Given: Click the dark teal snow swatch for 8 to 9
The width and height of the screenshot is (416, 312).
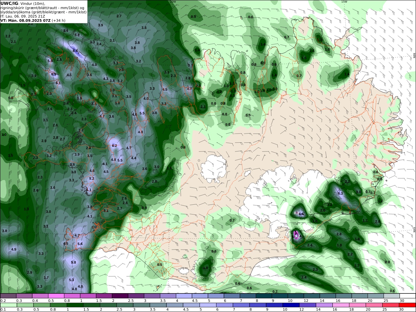Looking at the screenshot, I should pyautogui.click(x=264, y=296).
